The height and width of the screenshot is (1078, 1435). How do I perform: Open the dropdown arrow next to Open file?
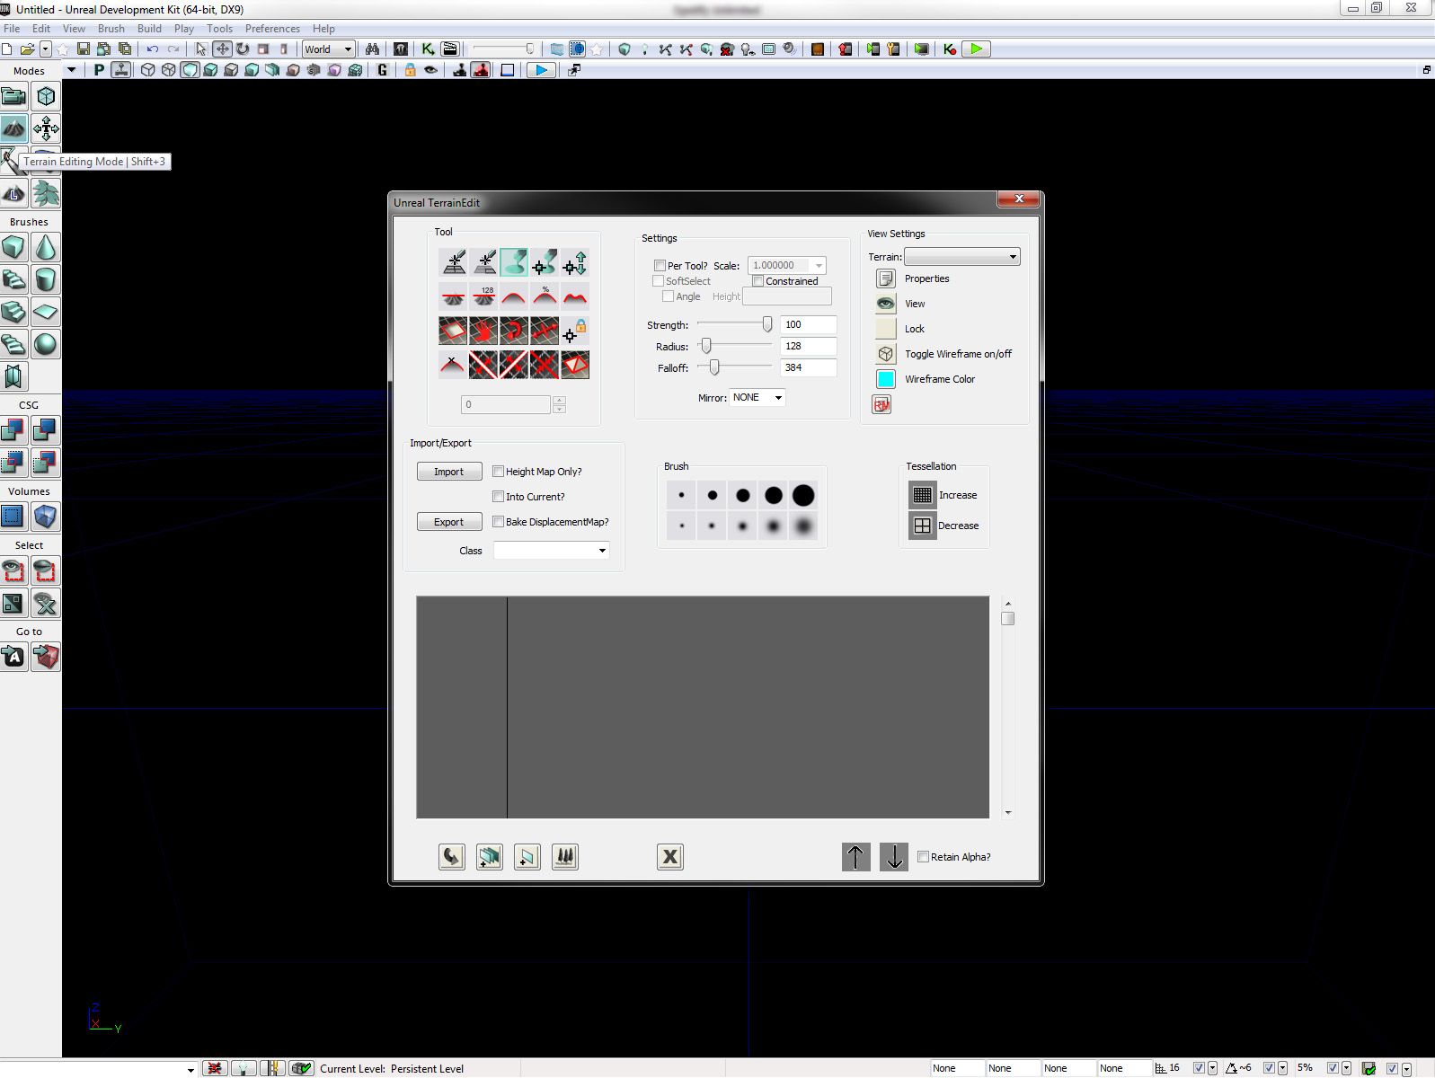pos(45,49)
